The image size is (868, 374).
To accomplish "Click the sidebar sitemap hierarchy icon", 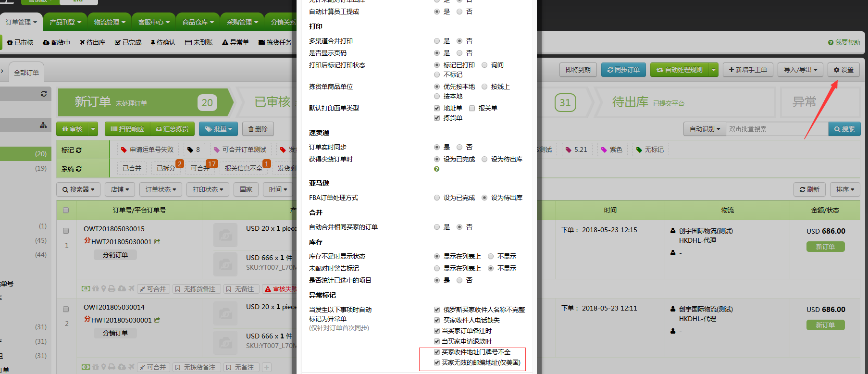I will [43, 125].
